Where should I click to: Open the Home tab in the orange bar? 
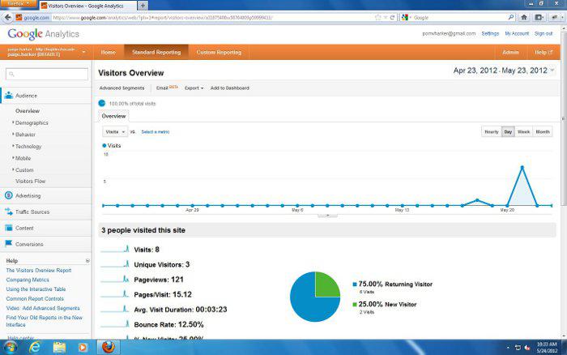tap(108, 52)
